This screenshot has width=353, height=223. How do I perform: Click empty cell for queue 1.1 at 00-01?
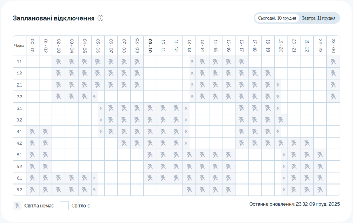[x=32, y=62]
